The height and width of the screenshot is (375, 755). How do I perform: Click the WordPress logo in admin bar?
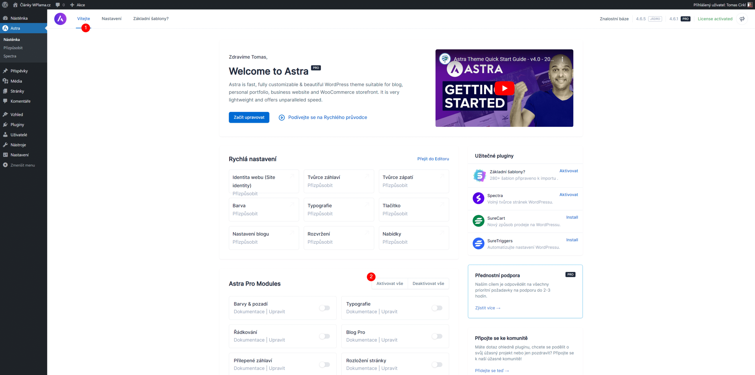tap(5, 5)
